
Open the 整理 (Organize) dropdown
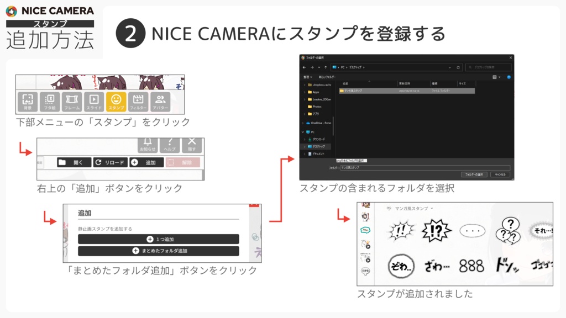tap(305, 76)
